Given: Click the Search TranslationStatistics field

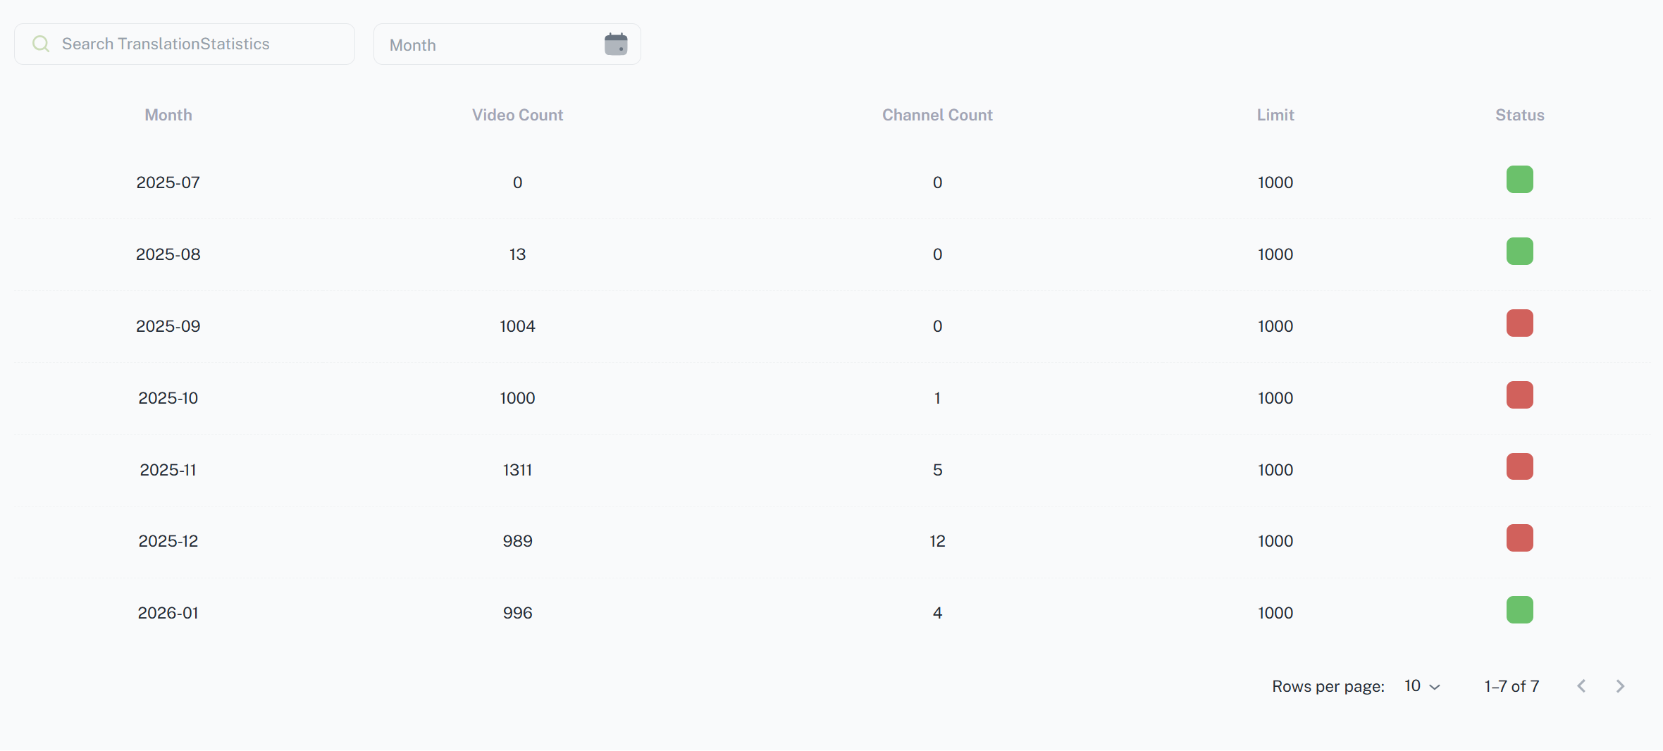Looking at the screenshot, I should click(197, 44).
